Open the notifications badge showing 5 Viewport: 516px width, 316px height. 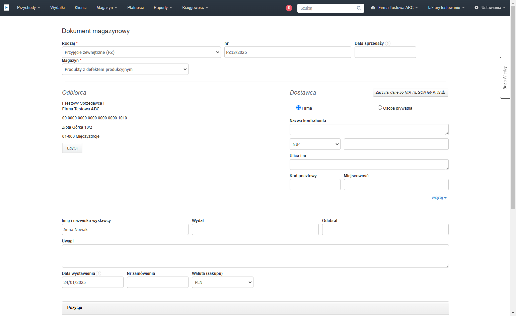pyautogui.click(x=289, y=8)
